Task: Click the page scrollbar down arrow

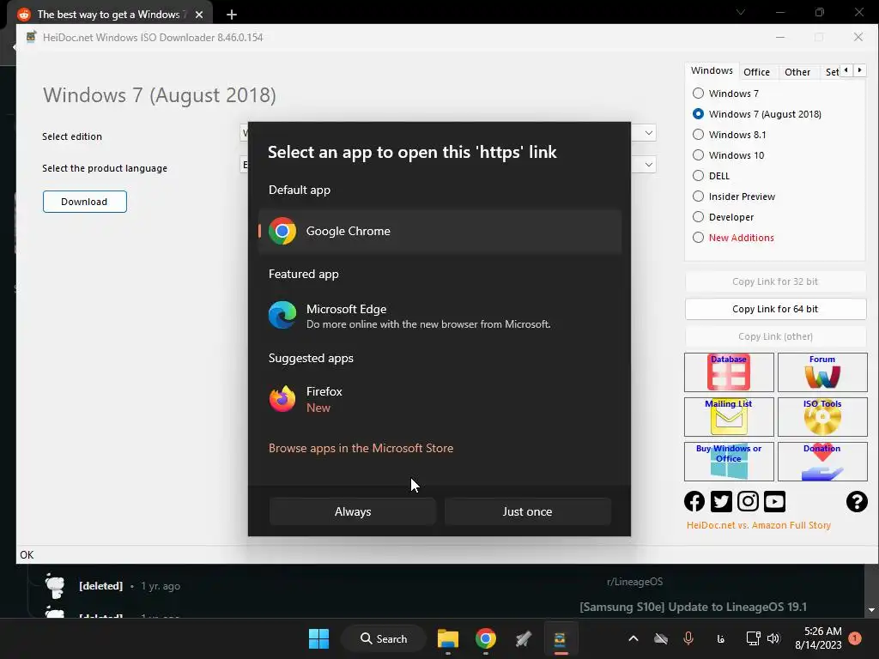Action: tap(871, 610)
